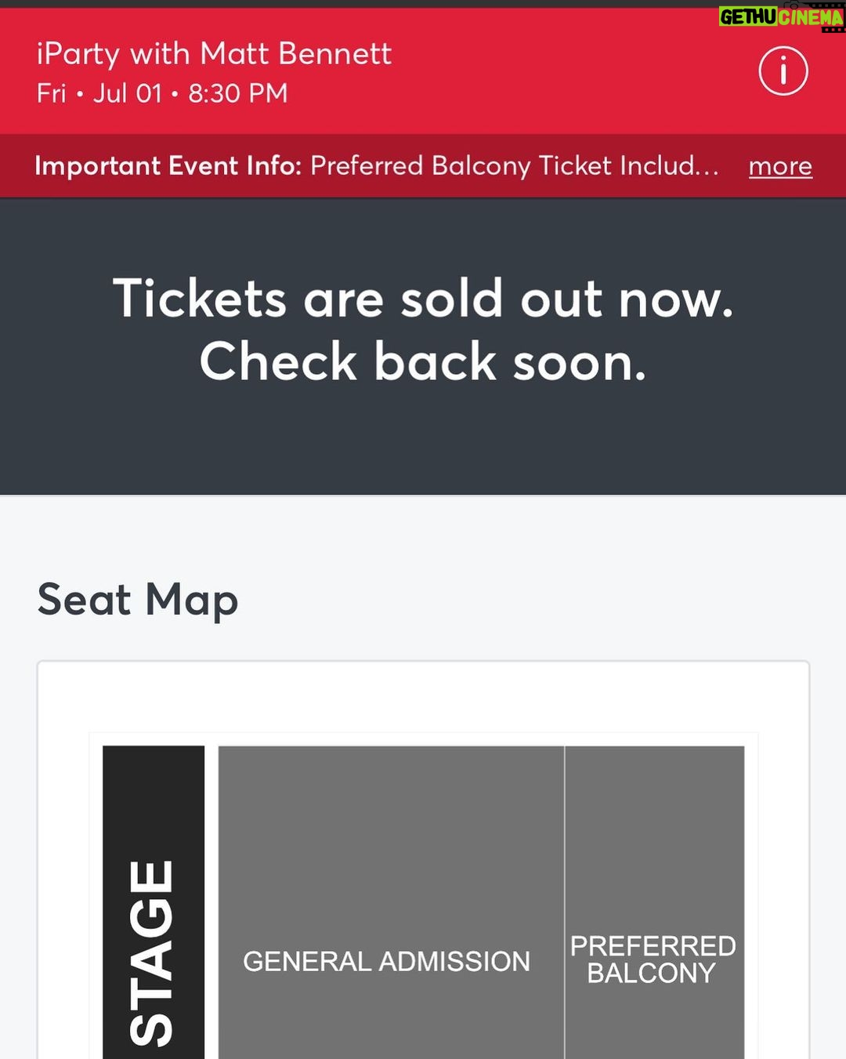Image resolution: width=846 pixels, height=1059 pixels.
Task: Click empty white margin above seat map
Action: (423, 698)
